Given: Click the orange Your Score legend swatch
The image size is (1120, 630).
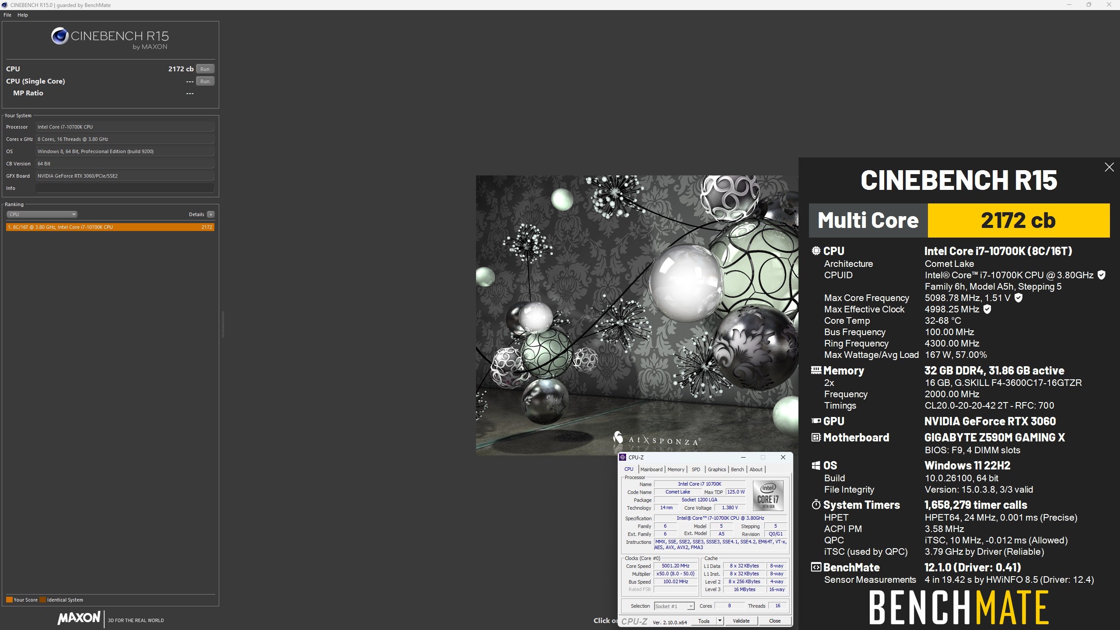Looking at the screenshot, I should coord(9,600).
